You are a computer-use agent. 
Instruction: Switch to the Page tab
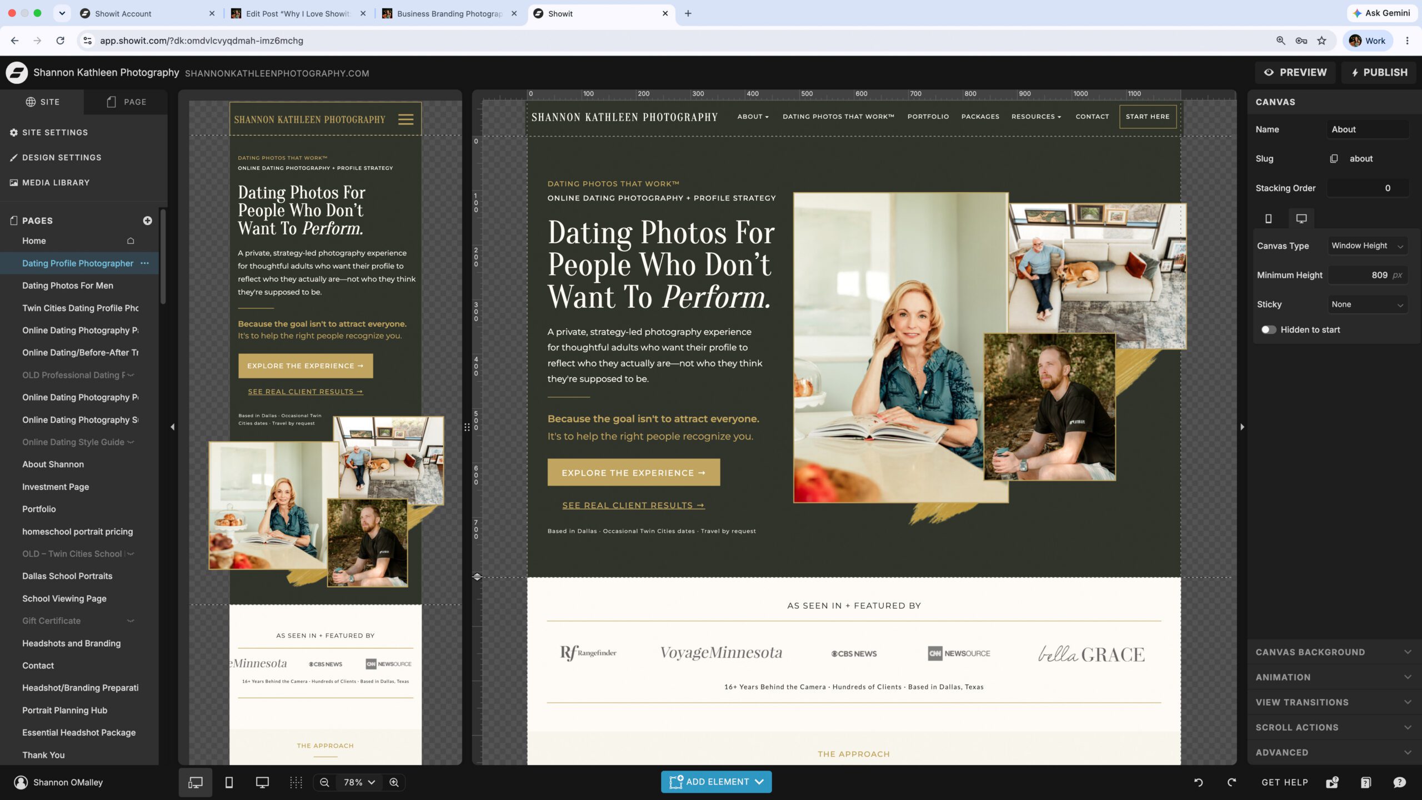pyautogui.click(x=126, y=102)
